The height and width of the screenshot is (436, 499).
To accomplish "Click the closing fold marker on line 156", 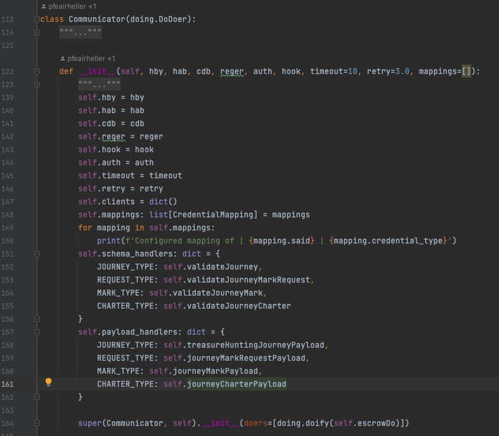I will pos(37,319).
